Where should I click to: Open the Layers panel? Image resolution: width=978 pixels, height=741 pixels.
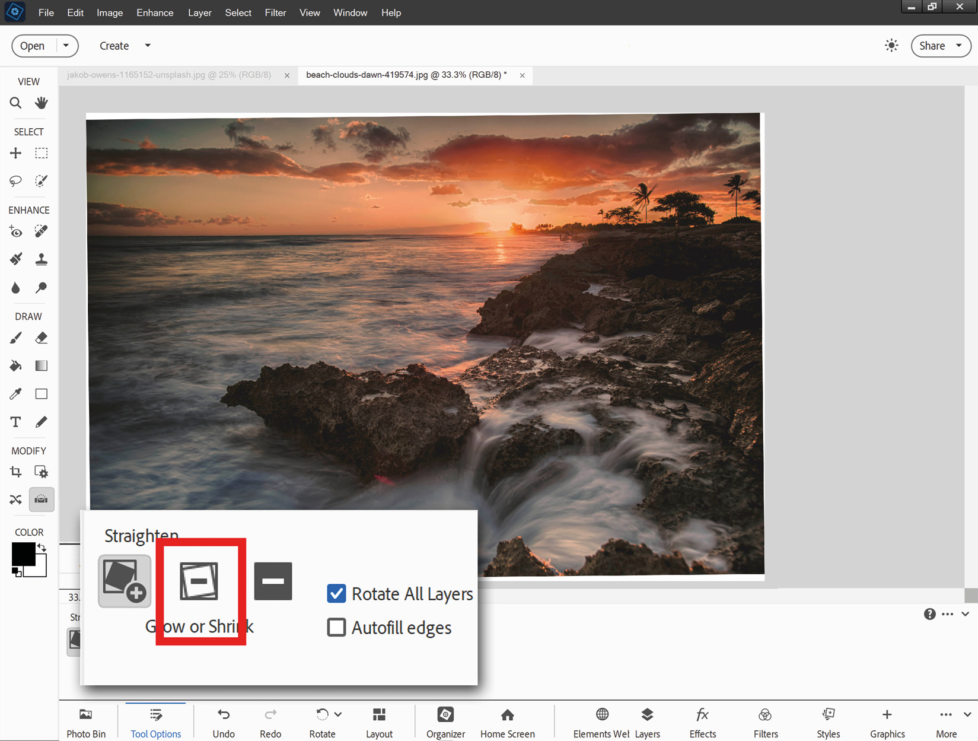647,722
